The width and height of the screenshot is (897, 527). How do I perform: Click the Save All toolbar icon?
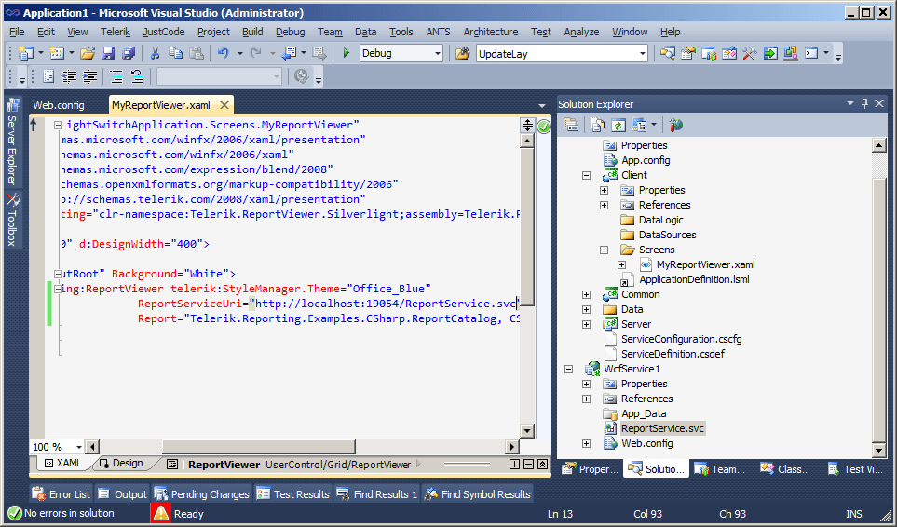pyautogui.click(x=129, y=53)
